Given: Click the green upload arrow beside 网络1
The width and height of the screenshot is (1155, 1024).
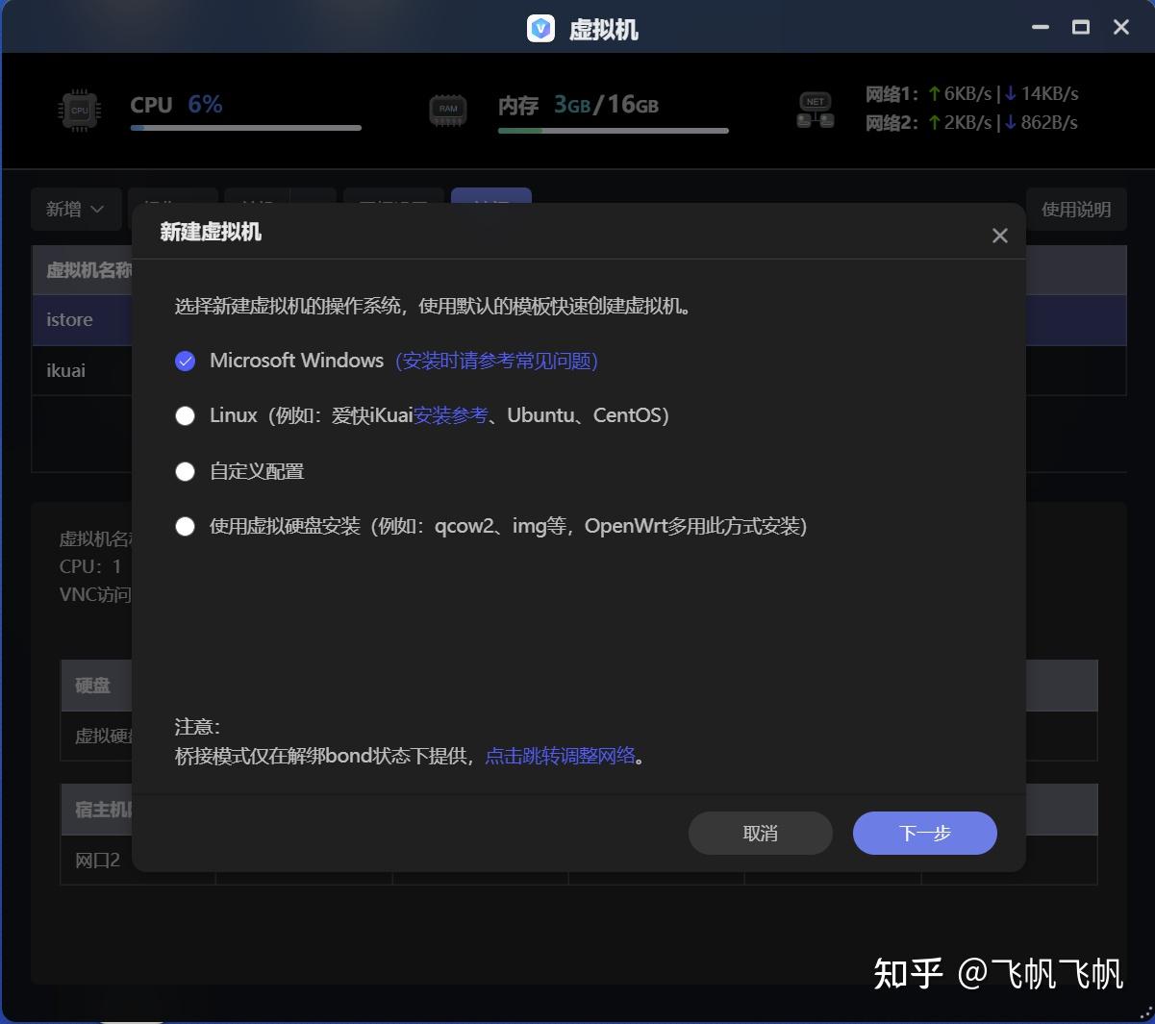Looking at the screenshot, I should [936, 93].
